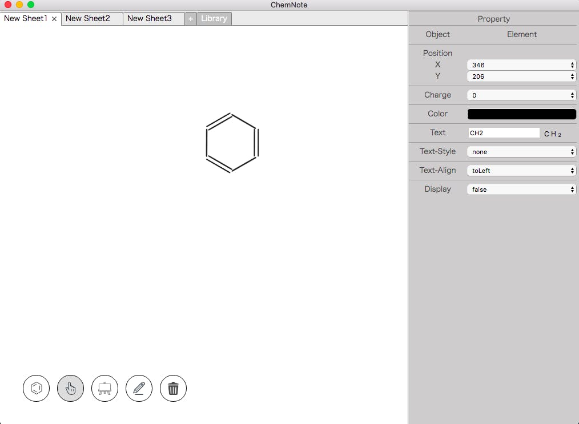Open the Library tab
The height and width of the screenshot is (424, 579).
(214, 19)
